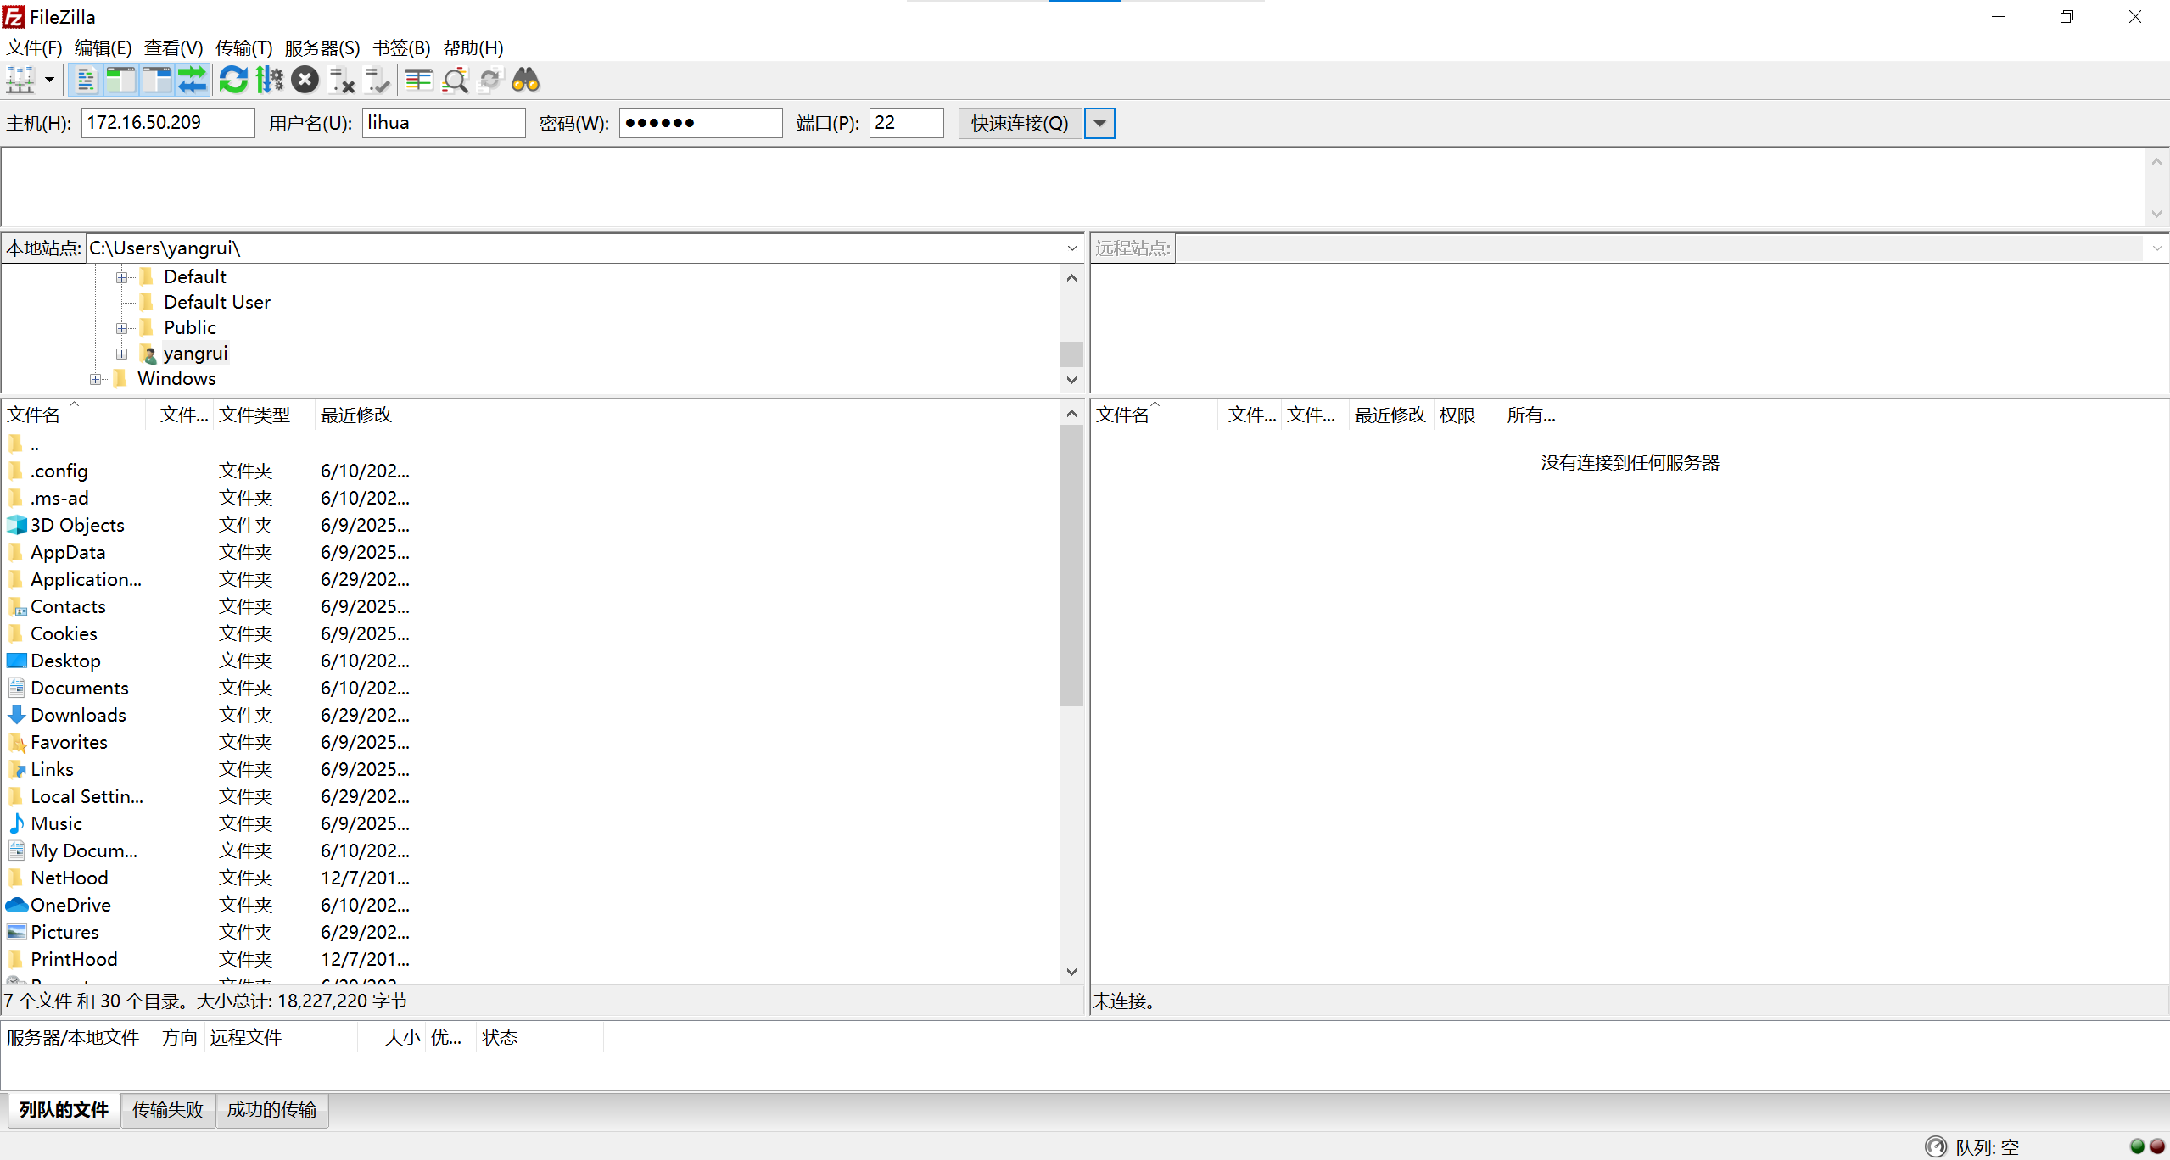The image size is (2170, 1160).
Task: Open the directory comparison icon
Action: tap(419, 81)
